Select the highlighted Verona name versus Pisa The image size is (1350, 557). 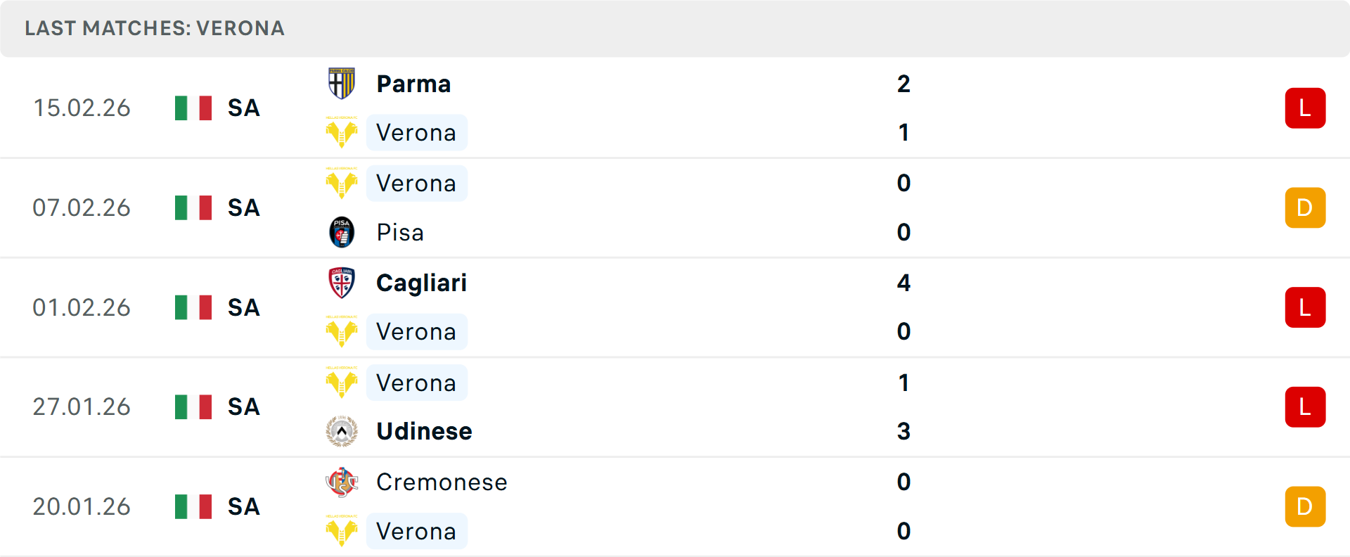tap(416, 183)
